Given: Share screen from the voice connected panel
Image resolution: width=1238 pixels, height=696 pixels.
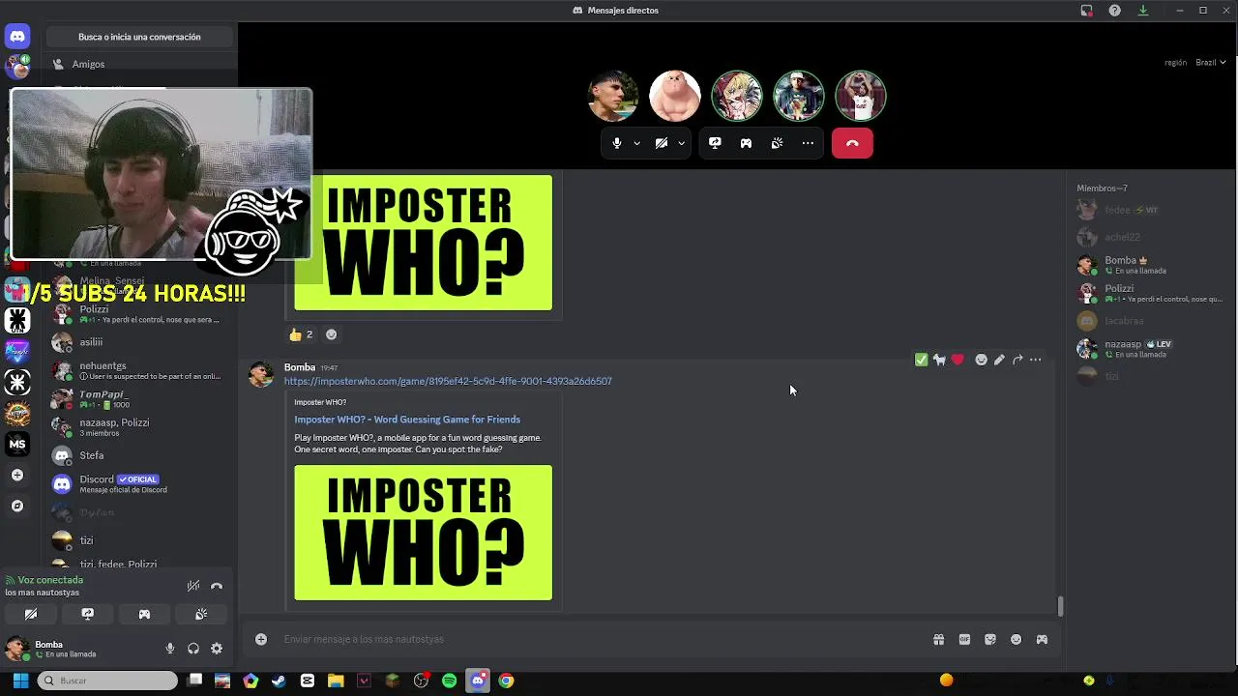Looking at the screenshot, I should pos(88,614).
